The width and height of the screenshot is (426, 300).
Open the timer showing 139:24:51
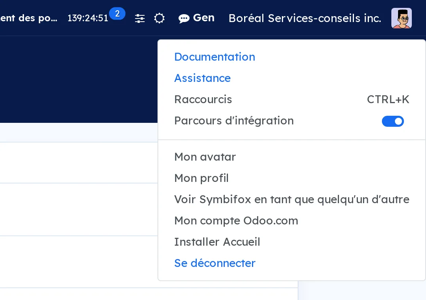tap(88, 18)
